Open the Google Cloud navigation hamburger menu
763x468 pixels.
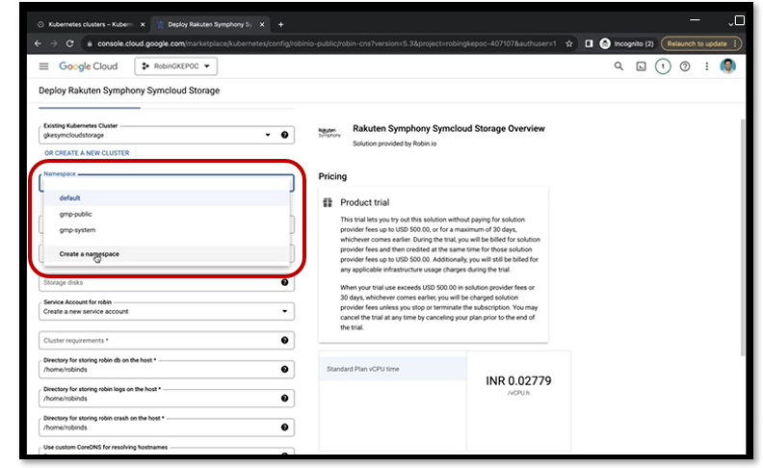tap(43, 66)
